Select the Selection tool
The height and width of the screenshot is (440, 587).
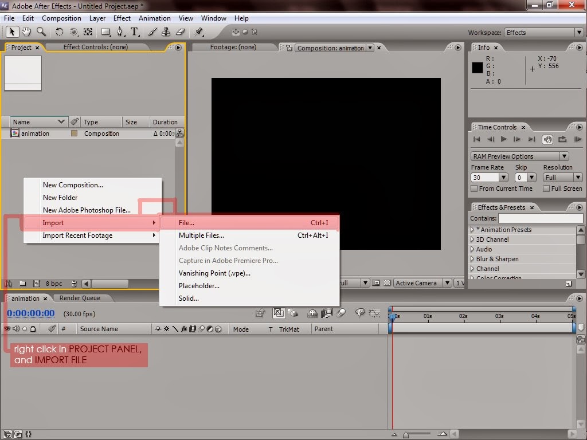coord(12,32)
